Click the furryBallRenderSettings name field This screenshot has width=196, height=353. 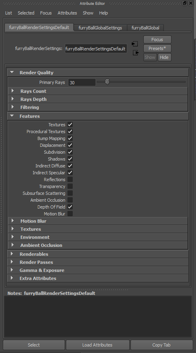[96, 49]
